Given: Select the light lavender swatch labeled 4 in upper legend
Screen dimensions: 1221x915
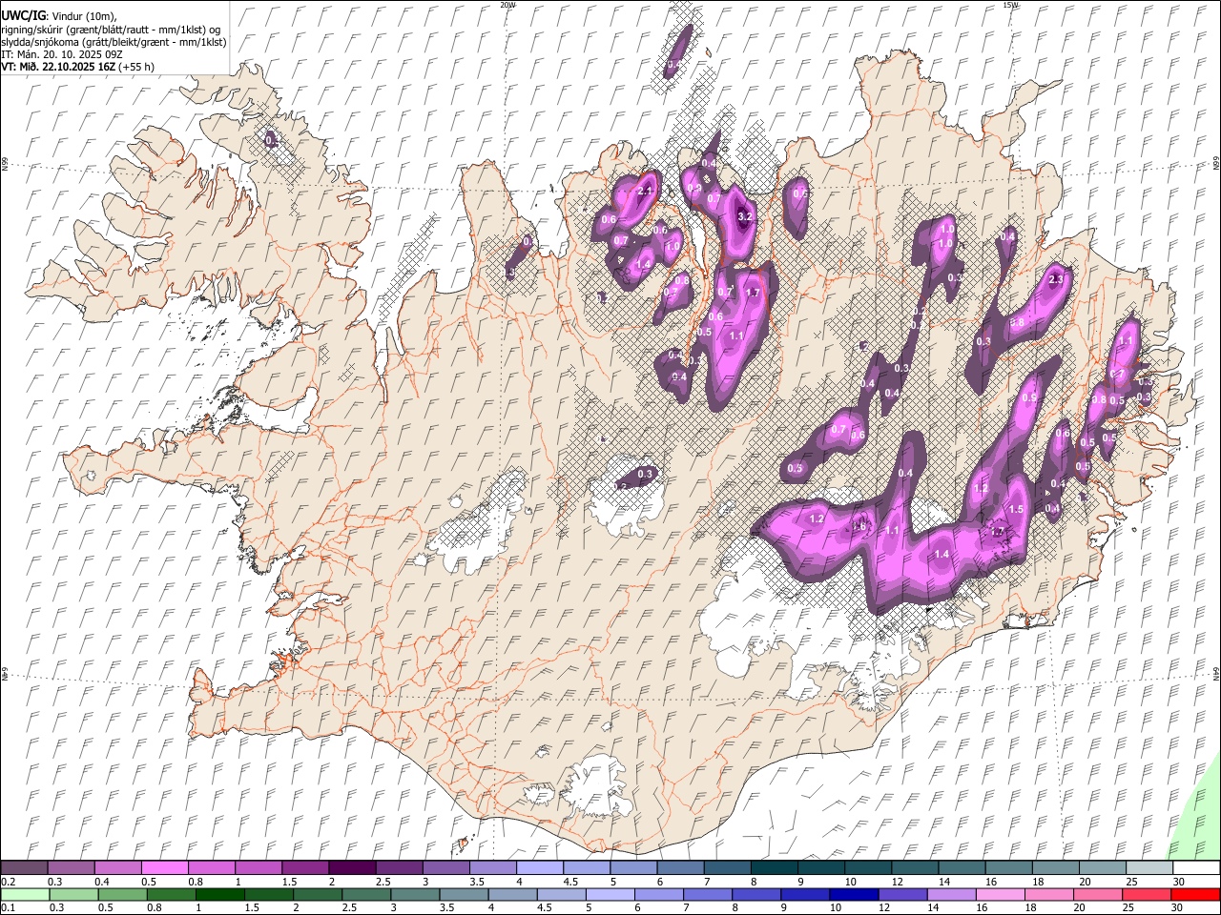Looking at the screenshot, I should 539,867.
